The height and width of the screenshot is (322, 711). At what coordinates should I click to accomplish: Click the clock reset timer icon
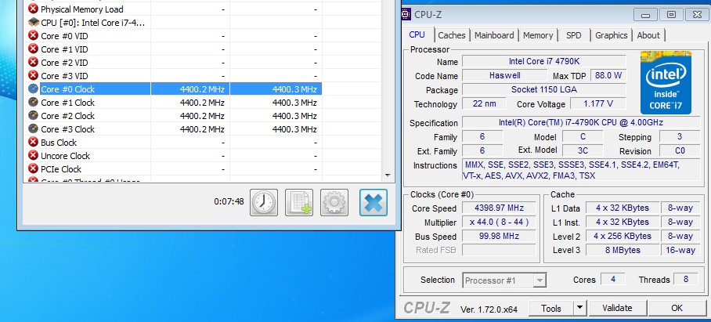(x=263, y=202)
